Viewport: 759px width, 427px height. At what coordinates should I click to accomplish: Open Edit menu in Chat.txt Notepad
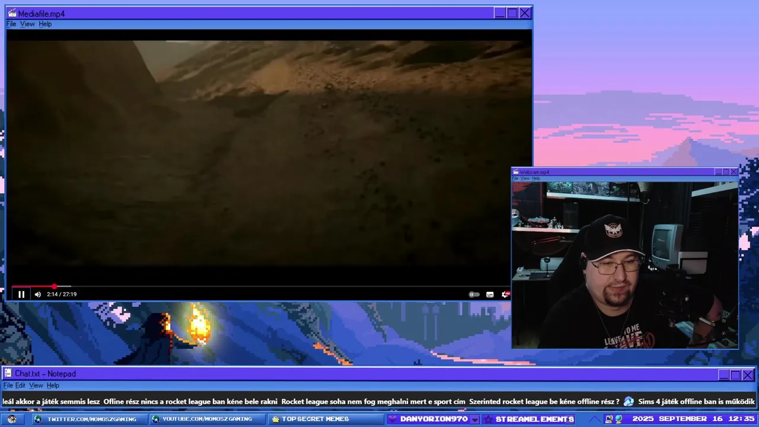point(20,385)
